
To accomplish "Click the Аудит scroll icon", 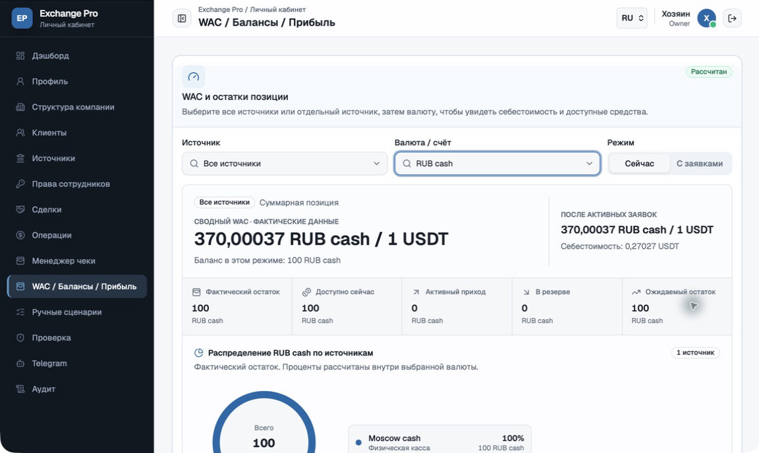I will pos(20,389).
